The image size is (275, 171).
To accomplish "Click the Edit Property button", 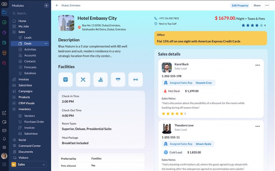I will (240, 5).
